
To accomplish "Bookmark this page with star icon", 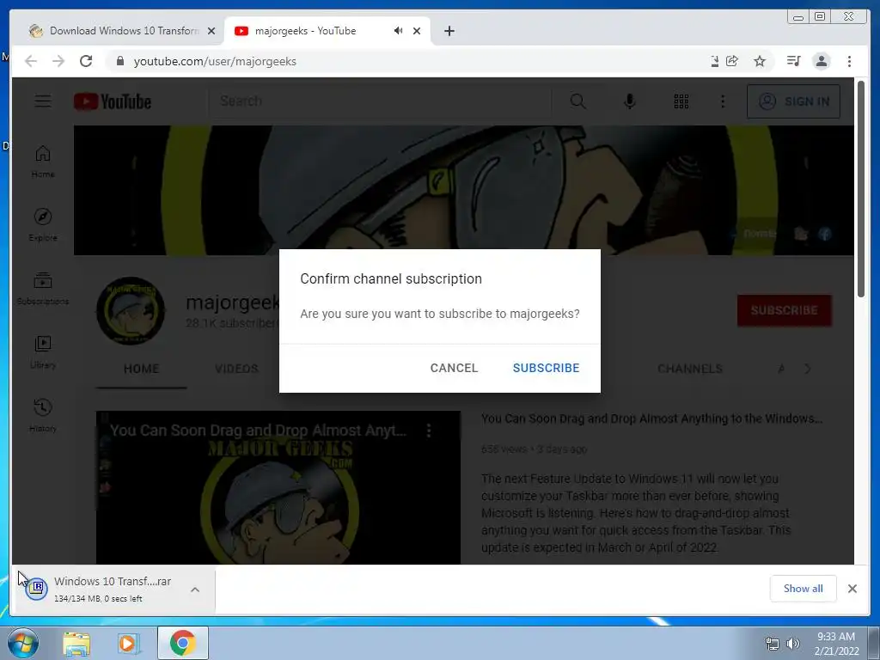I will pyautogui.click(x=760, y=61).
